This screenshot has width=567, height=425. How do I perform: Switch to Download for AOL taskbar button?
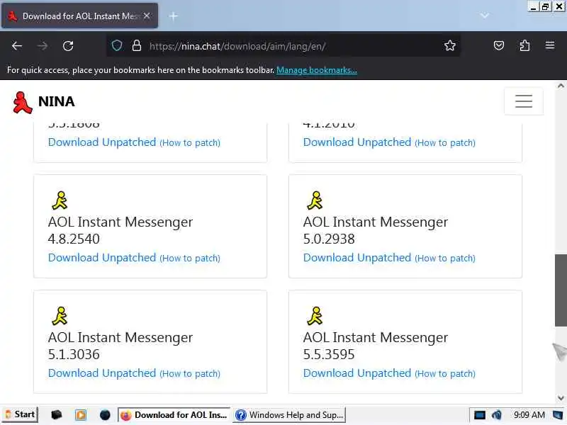(x=174, y=414)
